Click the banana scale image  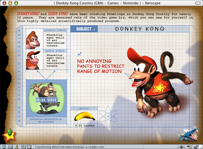point(84,117)
